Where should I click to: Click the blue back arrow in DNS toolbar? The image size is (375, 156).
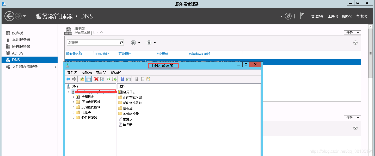68,79
